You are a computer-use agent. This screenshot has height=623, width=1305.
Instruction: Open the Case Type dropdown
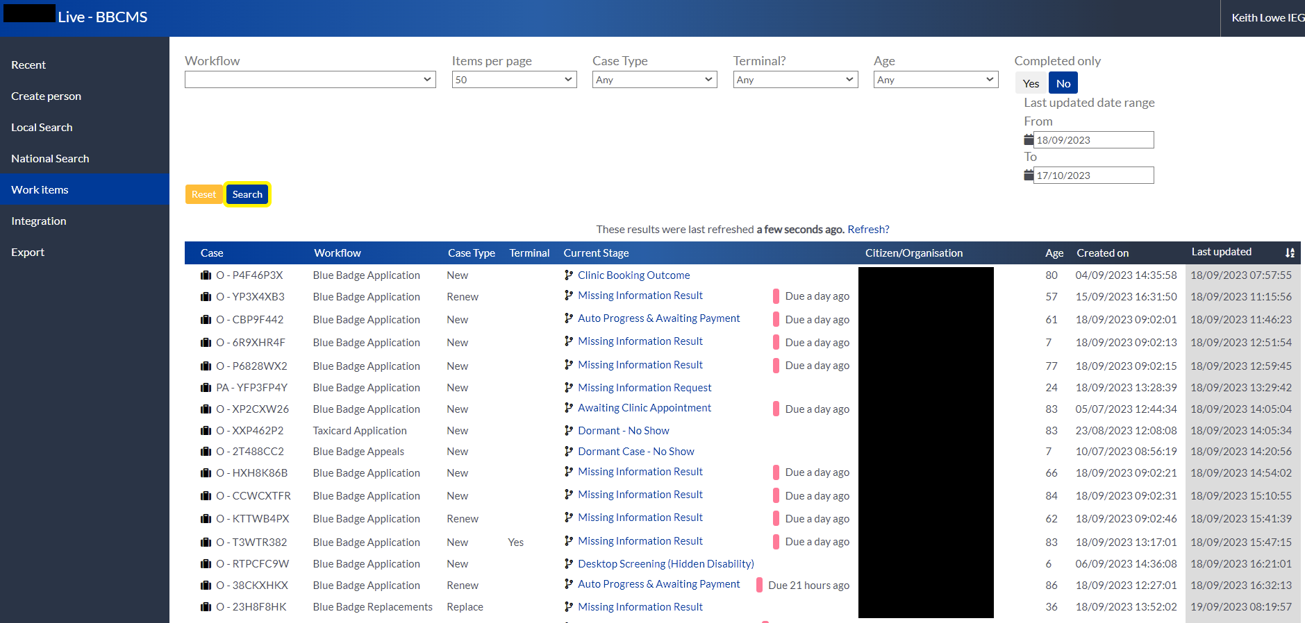pos(654,80)
